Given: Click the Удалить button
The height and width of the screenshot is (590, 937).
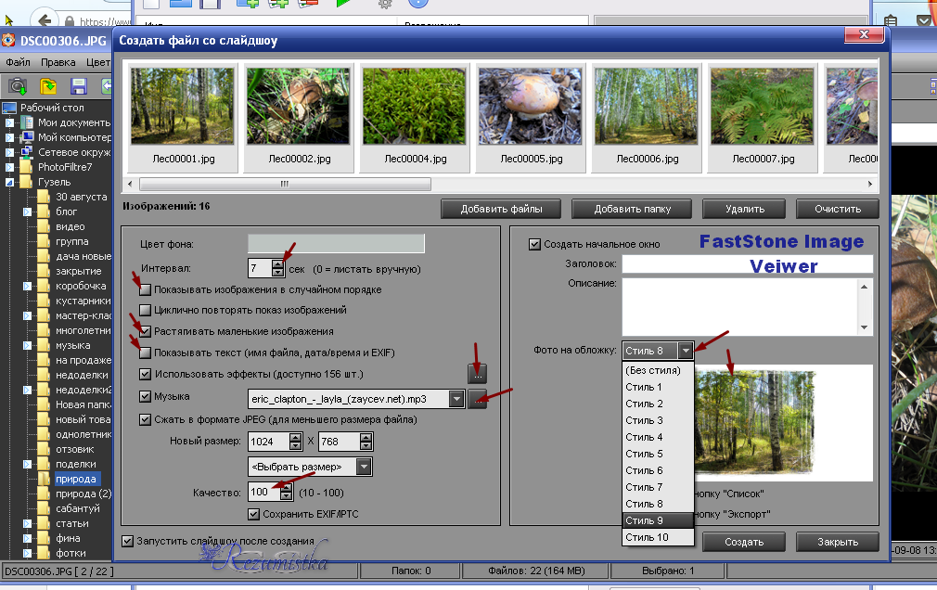Looking at the screenshot, I should tap(744, 210).
